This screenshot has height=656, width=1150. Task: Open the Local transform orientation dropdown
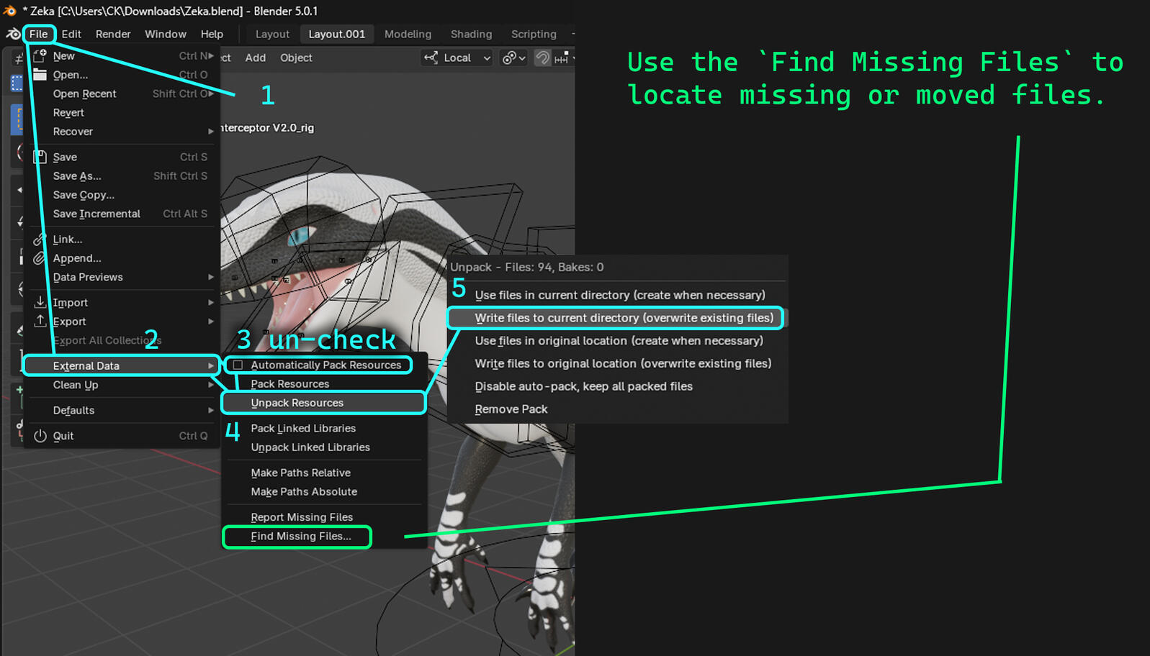coord(457,58)
